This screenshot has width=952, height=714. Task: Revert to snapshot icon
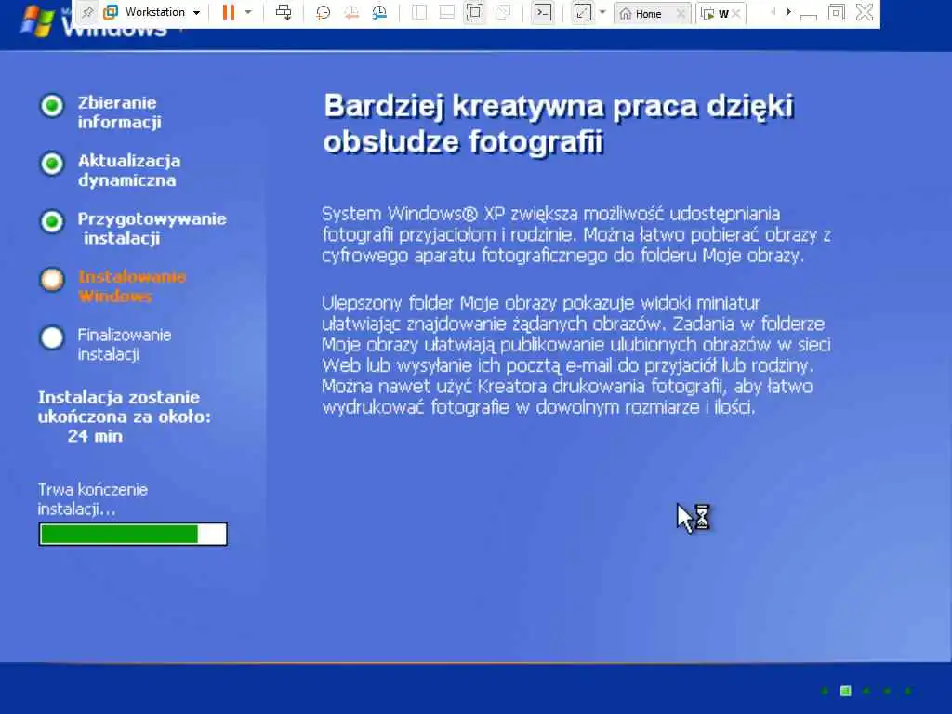[x=351, y=13]
